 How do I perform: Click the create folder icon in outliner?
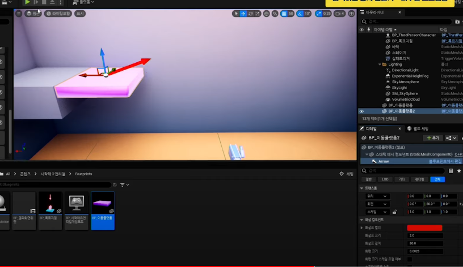coord(457,21)
